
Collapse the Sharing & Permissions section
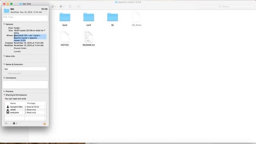coord(4,95)
